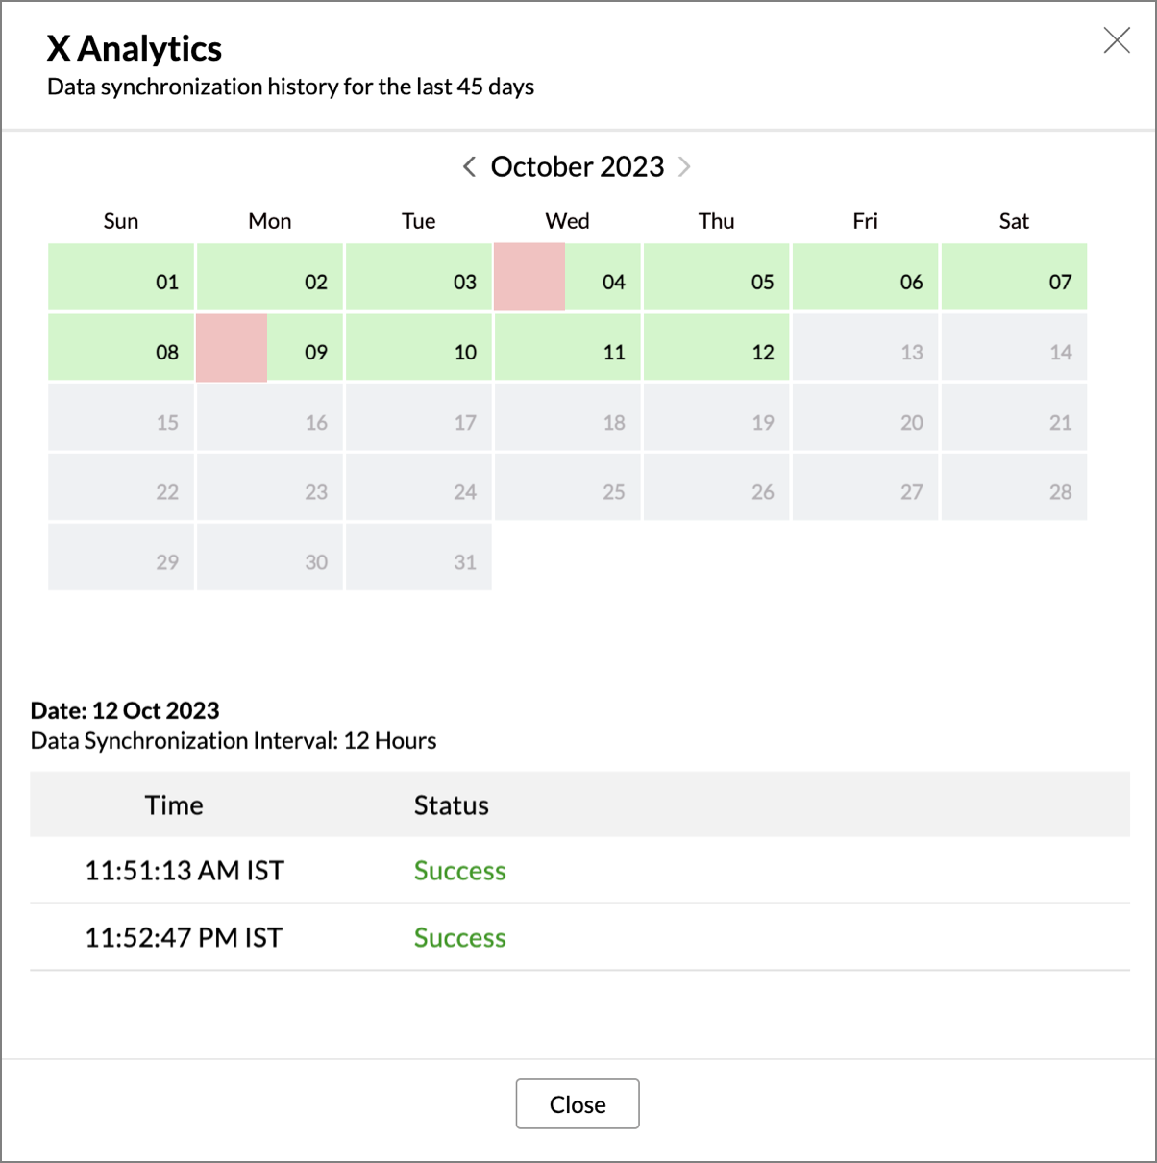
Task: Click the red failure marker on October 04
Action: pyautogui.click(x=529, y=277)
